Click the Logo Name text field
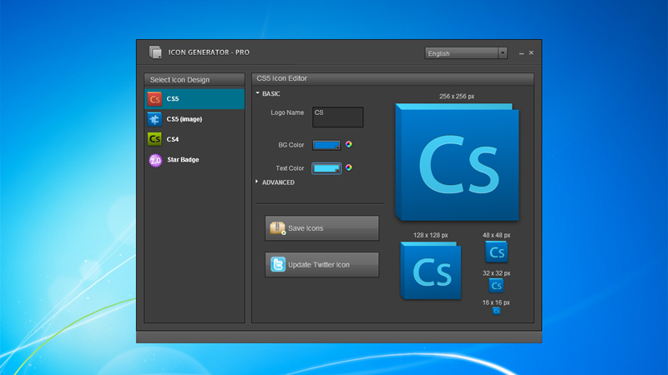 pos(338,117)
